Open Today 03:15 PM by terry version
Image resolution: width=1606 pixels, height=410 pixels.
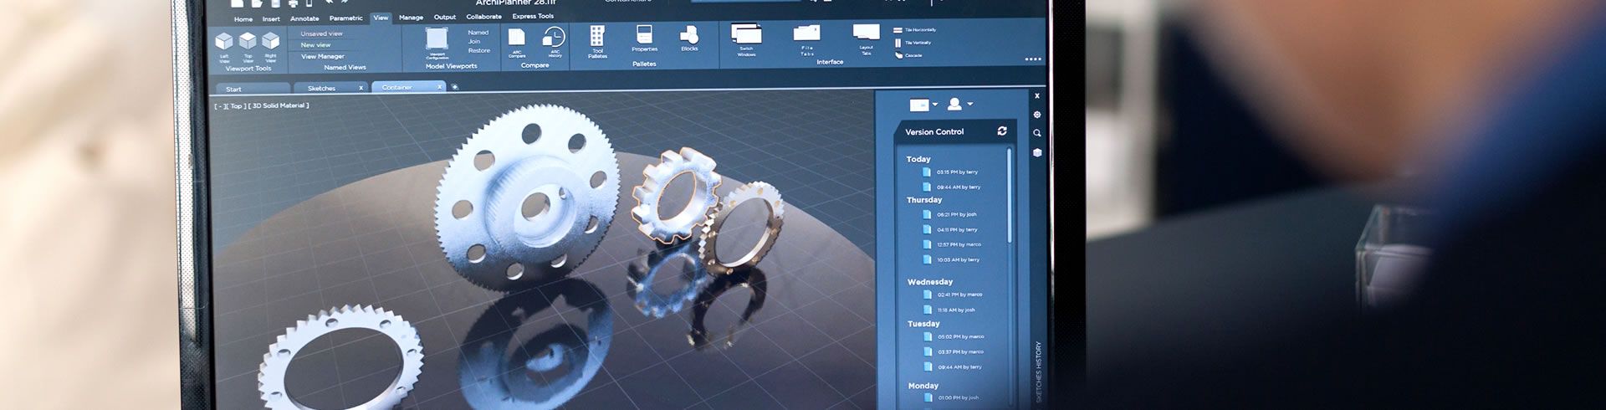tap(949, 172)
